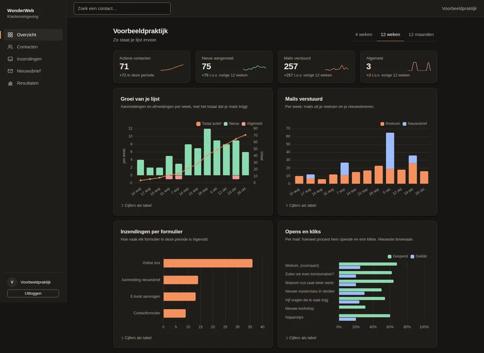
Task: Click the 'Welkom, {voornaam}' mail label
Action: [x=302, y=266]
